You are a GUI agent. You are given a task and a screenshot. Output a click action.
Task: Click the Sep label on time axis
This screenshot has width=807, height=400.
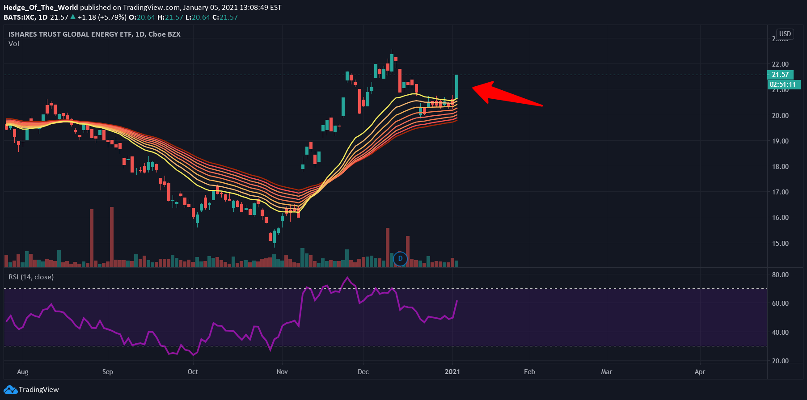[x=108, y=372]
